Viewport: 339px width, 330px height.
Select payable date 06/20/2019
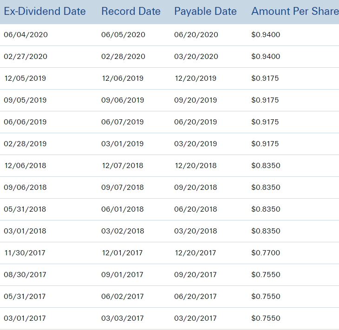(196, 122)
